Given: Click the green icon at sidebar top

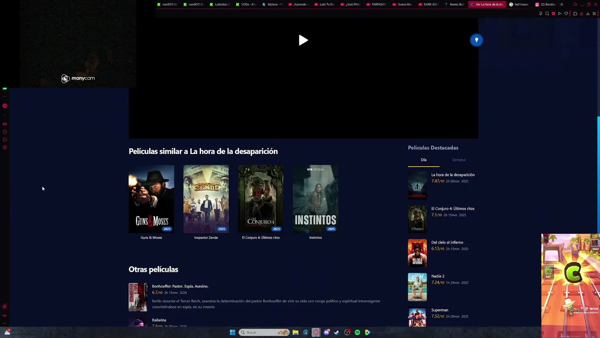Looking at the screenshot, I should tap(5, 88).
